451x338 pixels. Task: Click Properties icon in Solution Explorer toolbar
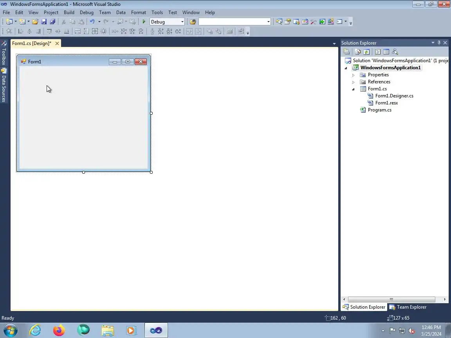coord(346,52)
